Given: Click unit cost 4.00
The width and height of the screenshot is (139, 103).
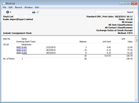Looking at the screenshot, I should 109,47.
